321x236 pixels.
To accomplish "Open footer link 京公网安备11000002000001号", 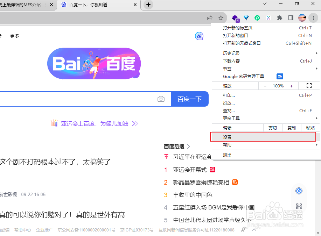I will click(86, 230).
